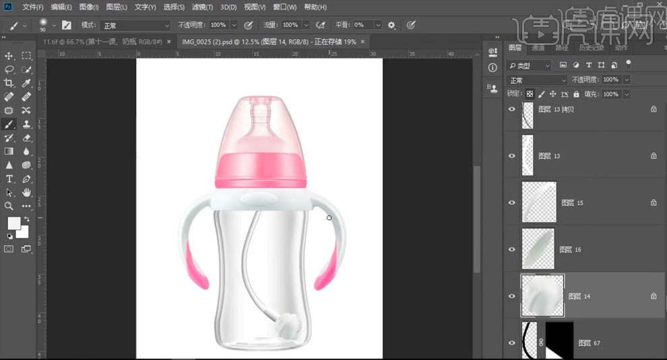Screen dimensions: 667x360
Task: Open the brush 模式 blending mode dropdown
Action: click(x=135, y=25)
